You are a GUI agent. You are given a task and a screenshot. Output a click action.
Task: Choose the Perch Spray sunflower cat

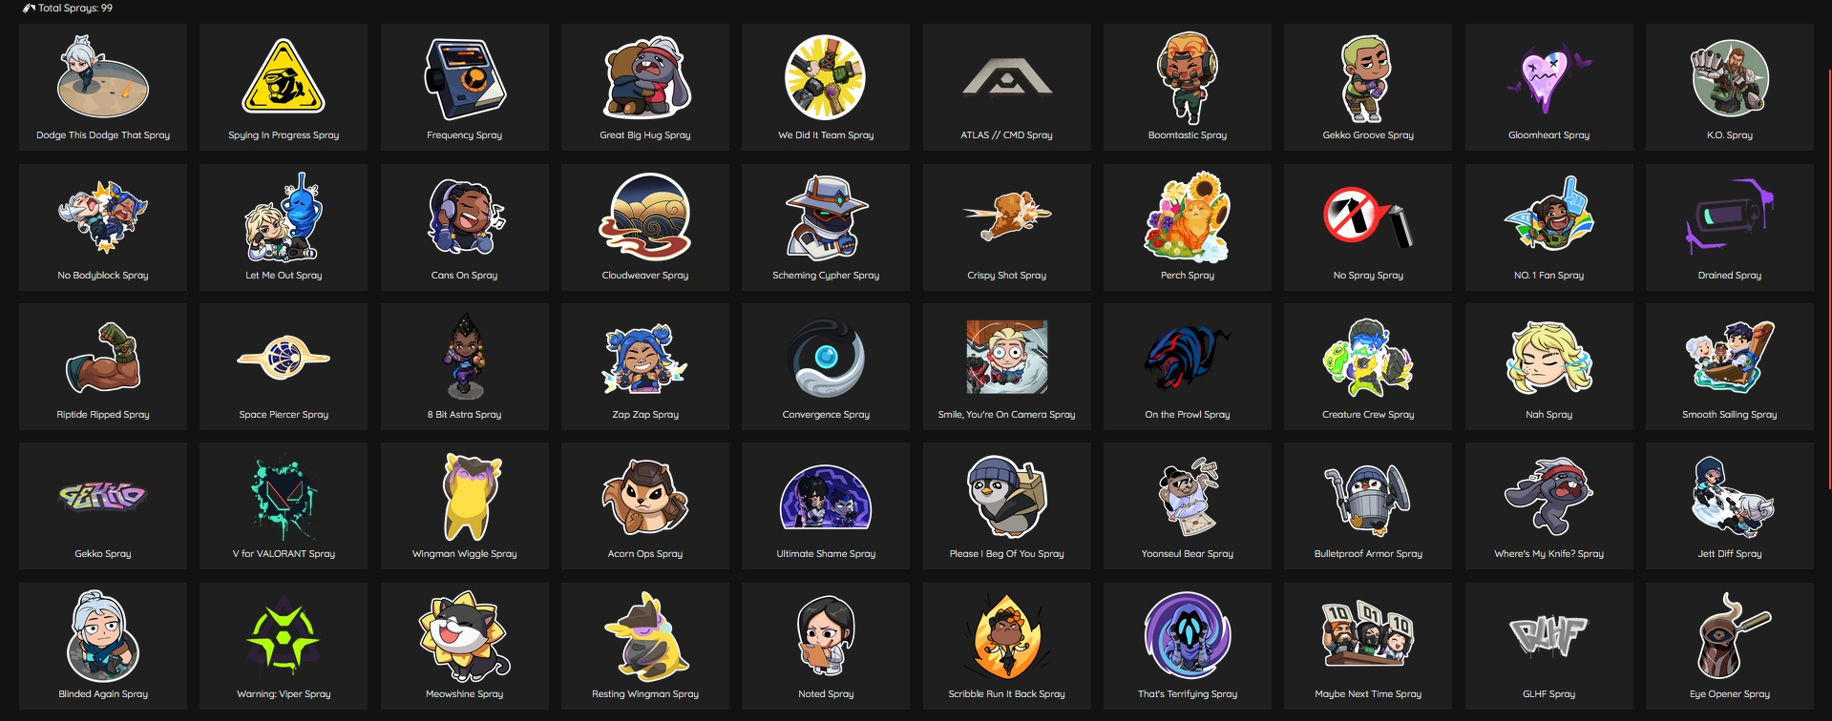pyautogui.click(x=1187, y=217)
